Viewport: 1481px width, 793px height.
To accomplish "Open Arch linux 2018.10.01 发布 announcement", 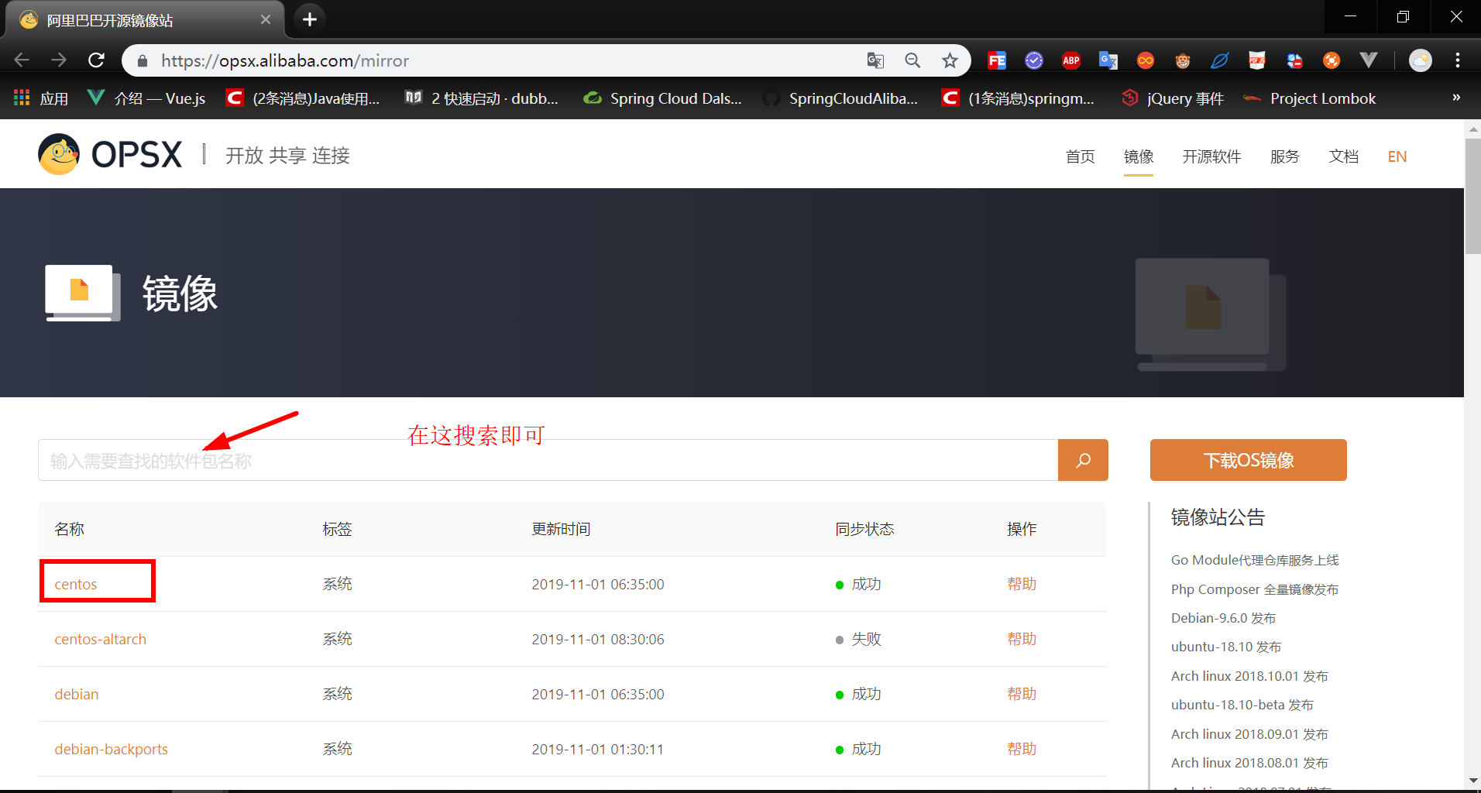I will 1249,676.
